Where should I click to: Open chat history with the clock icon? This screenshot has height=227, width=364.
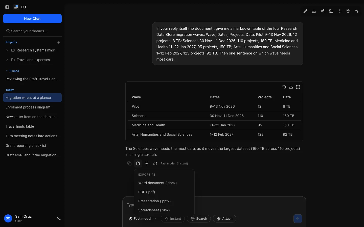pos(348,11)
